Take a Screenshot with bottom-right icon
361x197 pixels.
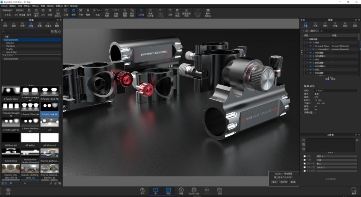pos(354,191)
